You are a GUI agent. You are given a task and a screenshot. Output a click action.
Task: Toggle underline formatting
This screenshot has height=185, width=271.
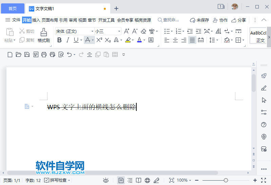(76, 40)
